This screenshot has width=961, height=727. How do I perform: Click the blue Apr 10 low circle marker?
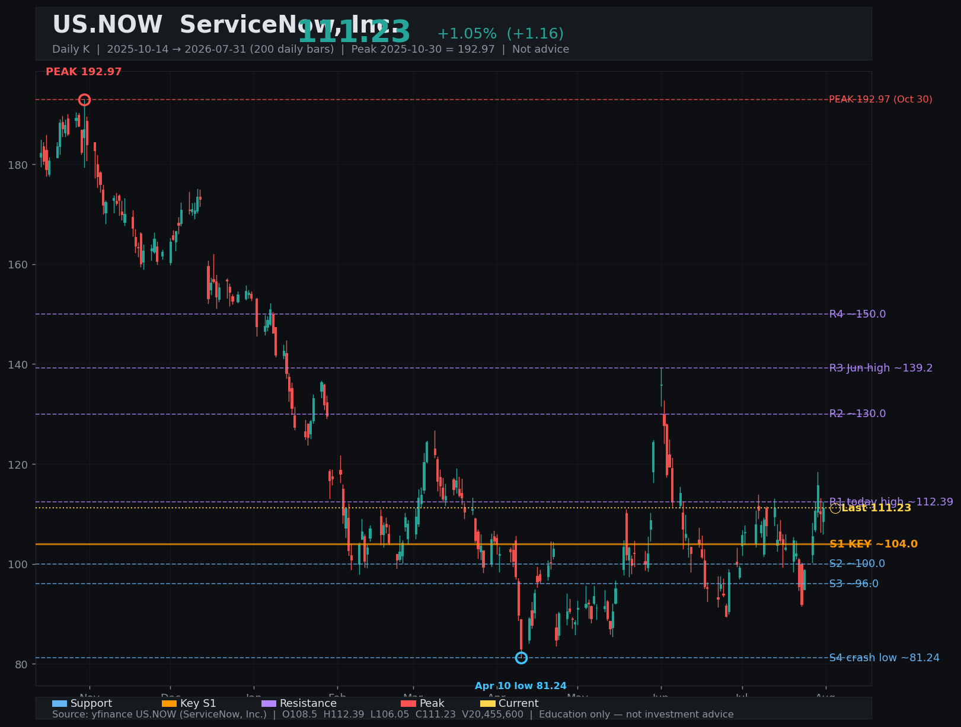(x=521, y=658)
